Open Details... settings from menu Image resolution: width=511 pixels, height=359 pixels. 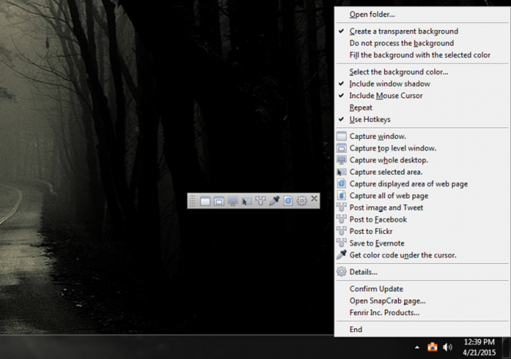pyautogui.click(x=421, y=272)
